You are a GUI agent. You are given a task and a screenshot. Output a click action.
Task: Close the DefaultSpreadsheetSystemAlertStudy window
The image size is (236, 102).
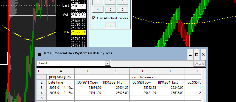point(203,54)
